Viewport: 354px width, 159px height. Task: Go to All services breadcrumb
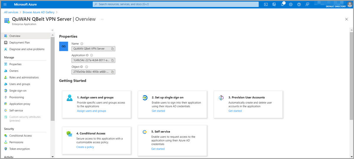click(x=11, y=12)
